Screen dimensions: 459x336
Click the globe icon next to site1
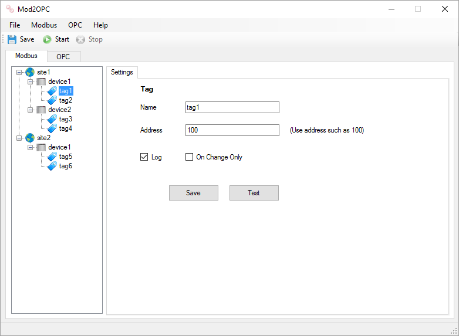coord(30,72)
